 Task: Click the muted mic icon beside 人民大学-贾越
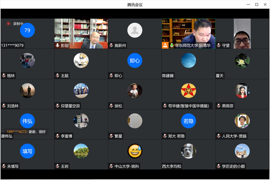click(219, 136)
